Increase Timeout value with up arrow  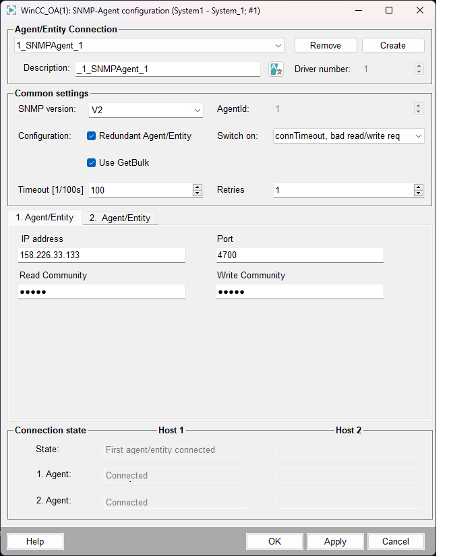[198, 187]
